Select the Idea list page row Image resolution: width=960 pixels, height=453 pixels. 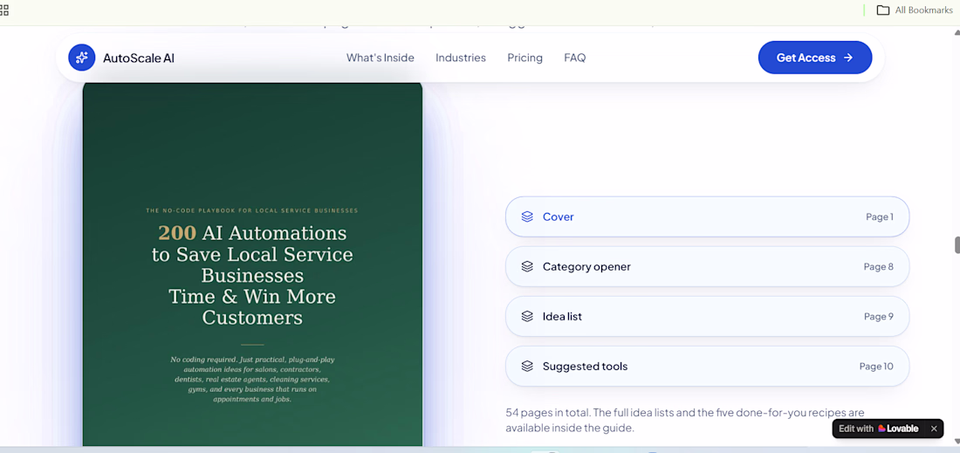coord(707,317)
